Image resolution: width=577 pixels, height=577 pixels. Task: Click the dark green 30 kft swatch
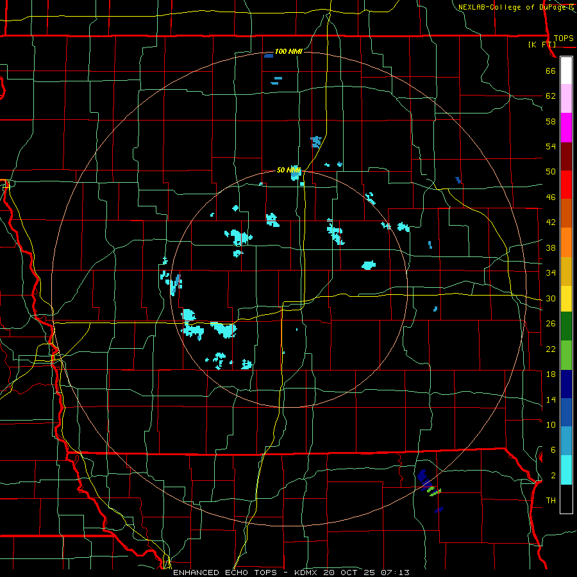[566, 326]
